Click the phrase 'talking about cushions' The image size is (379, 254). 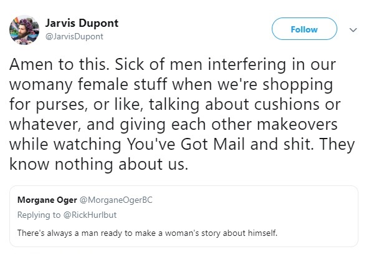(x=234, y=104)
